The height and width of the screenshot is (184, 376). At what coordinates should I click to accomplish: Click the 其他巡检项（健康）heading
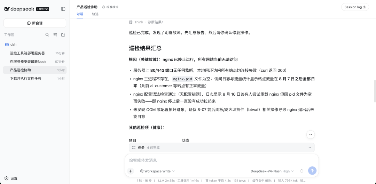click(x=147, y=127)
